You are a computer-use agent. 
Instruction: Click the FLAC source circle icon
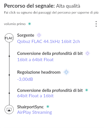tap(9, 38)
